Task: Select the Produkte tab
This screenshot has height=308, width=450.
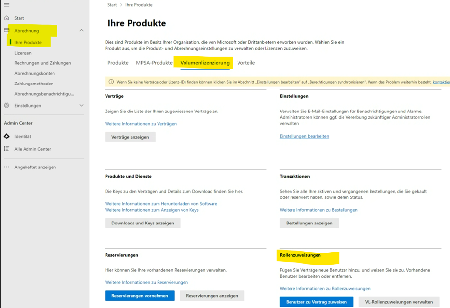Action: click(118, 63)
